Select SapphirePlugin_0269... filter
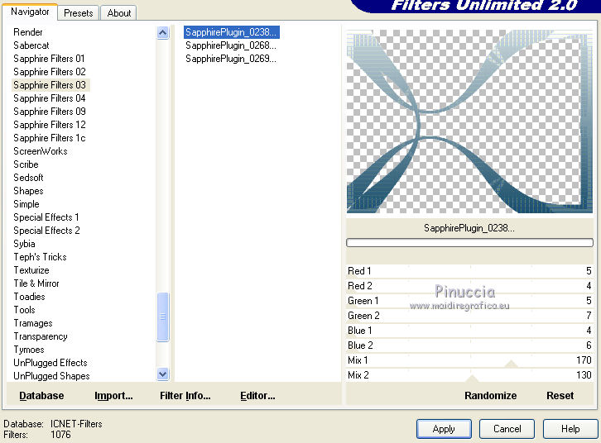Image resolution: width=601 pixels, height=443 pixels. pyautogui.click(x=231, y=59)
